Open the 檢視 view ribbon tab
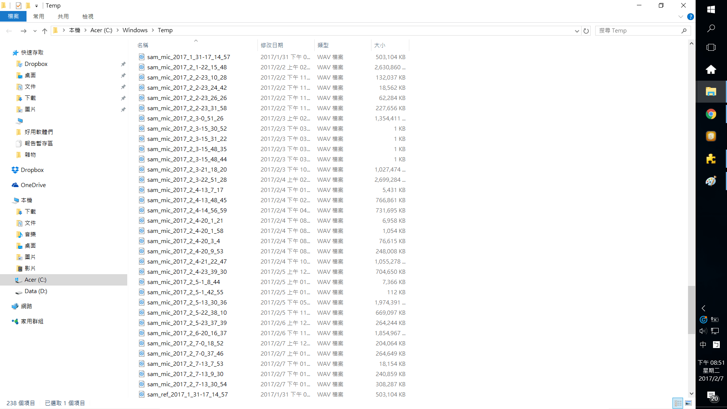727x409 pixels. [x=88, y=16]
